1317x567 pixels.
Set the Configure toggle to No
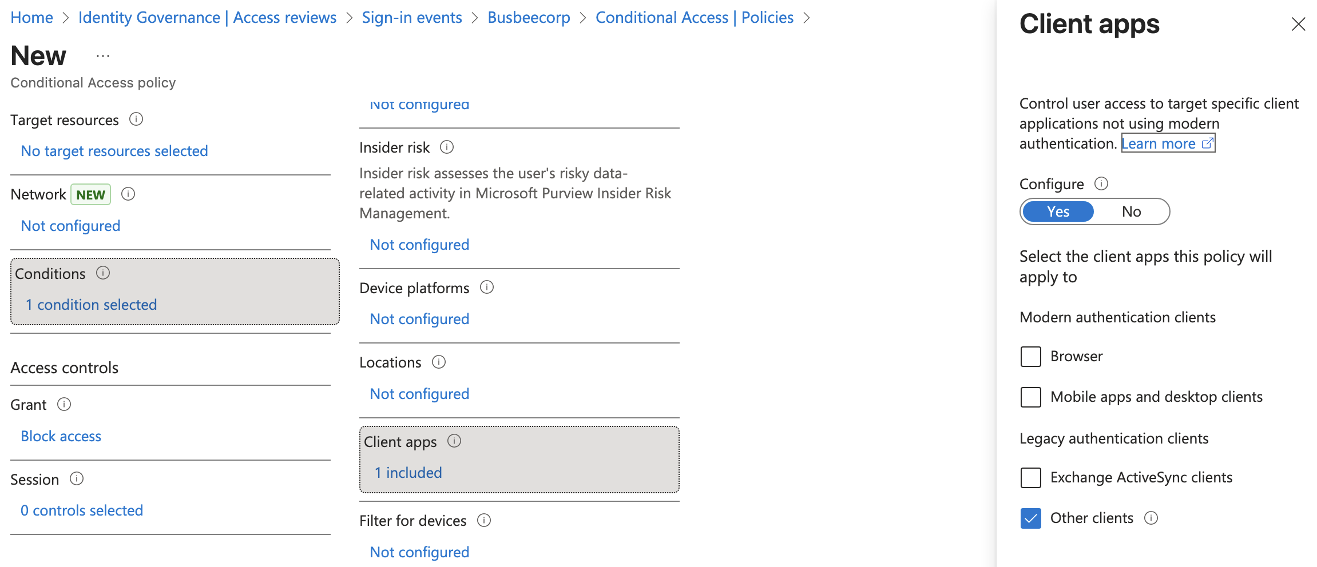(1131, 211)
